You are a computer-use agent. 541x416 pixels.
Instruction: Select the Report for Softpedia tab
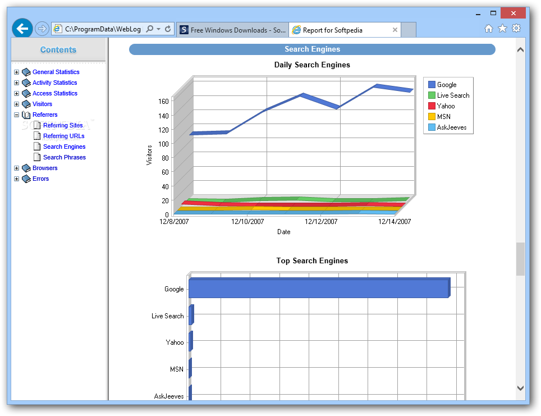(x=345, y=30)
